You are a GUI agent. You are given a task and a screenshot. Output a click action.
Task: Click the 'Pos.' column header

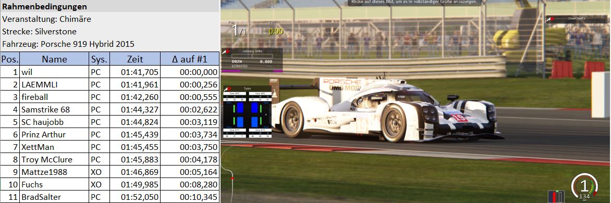coord(10,59)
